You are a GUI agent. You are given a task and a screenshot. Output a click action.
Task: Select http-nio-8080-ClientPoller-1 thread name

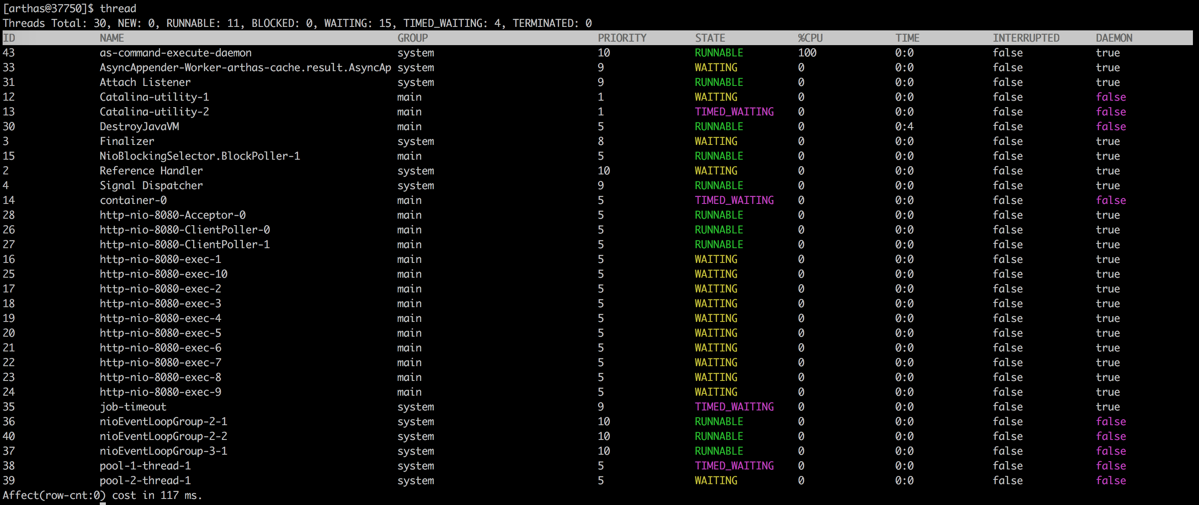point(185,244)
